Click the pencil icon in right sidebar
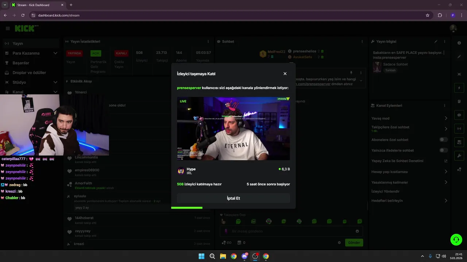This screenshot has width=467, height=262. point(459,57)
